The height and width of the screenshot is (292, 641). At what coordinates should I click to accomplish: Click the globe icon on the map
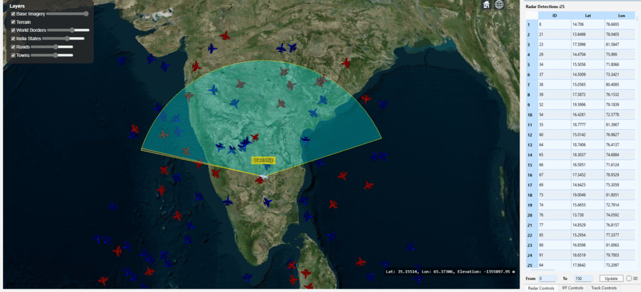(499, 4)
